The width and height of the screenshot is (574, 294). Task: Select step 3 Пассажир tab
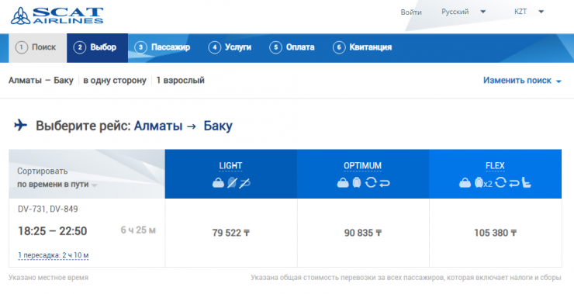pos(162,47)
